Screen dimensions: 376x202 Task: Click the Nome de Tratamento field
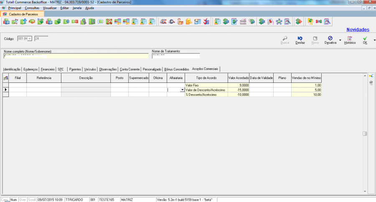click(x=176, y=56)
